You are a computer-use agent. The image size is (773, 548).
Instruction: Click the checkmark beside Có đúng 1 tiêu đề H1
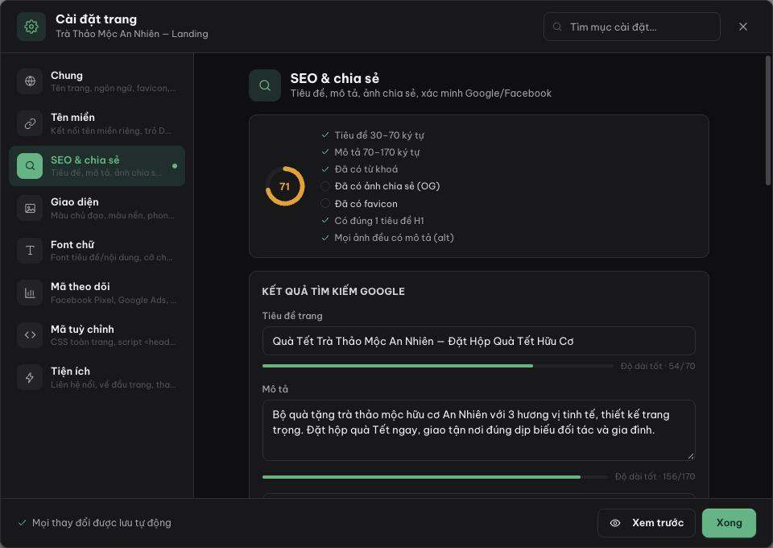pos(324,221)
